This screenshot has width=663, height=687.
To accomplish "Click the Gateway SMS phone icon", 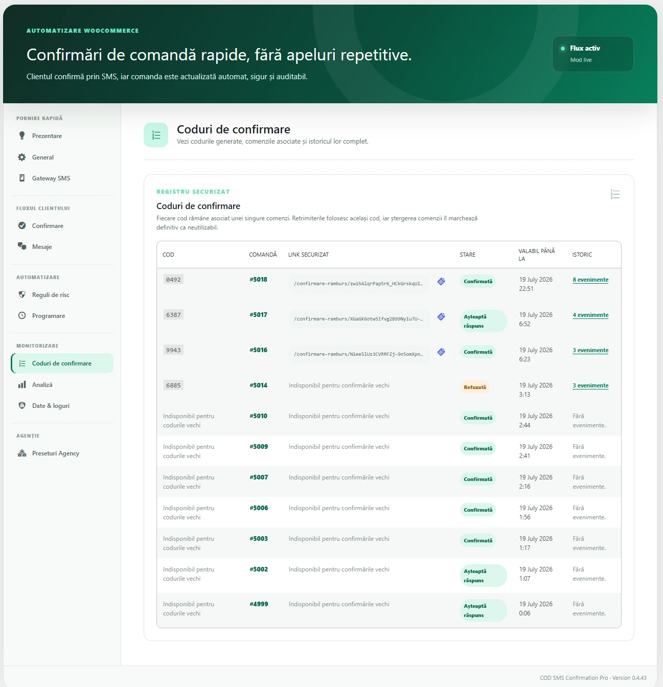I will [x=22, y=178].
